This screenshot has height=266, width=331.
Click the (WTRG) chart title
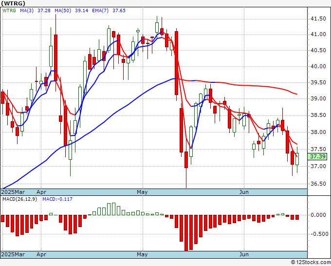pos(13,3)
